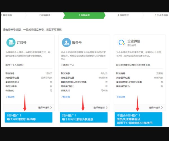Click the 服务号 service account icon
This screenshot has height=141, width=169.
66,43
